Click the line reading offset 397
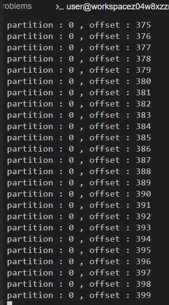This screenshot has height=305, width=169. click(79, 273)
